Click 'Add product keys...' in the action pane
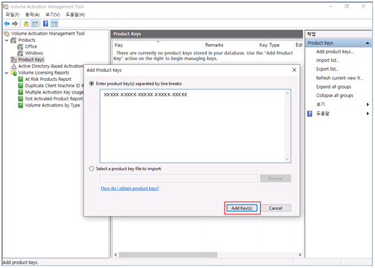This screenshot has width=375, height=268. pos(335,52)
